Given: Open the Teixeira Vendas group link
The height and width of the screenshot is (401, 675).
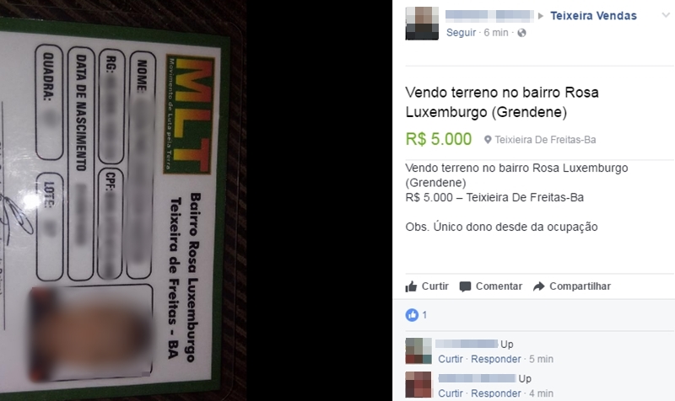Looking at the screenshot, I should 593,16.
